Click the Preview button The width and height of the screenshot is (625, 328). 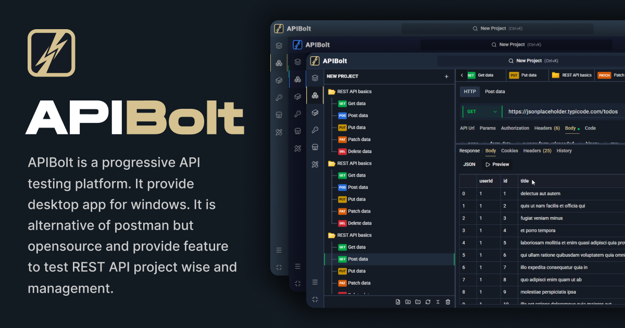tap(497, 165)
